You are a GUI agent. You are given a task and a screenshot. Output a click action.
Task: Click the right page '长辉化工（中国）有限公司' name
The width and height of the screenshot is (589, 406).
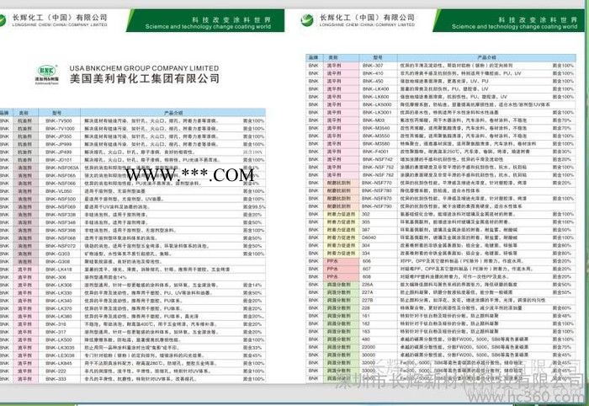point(367,18)
